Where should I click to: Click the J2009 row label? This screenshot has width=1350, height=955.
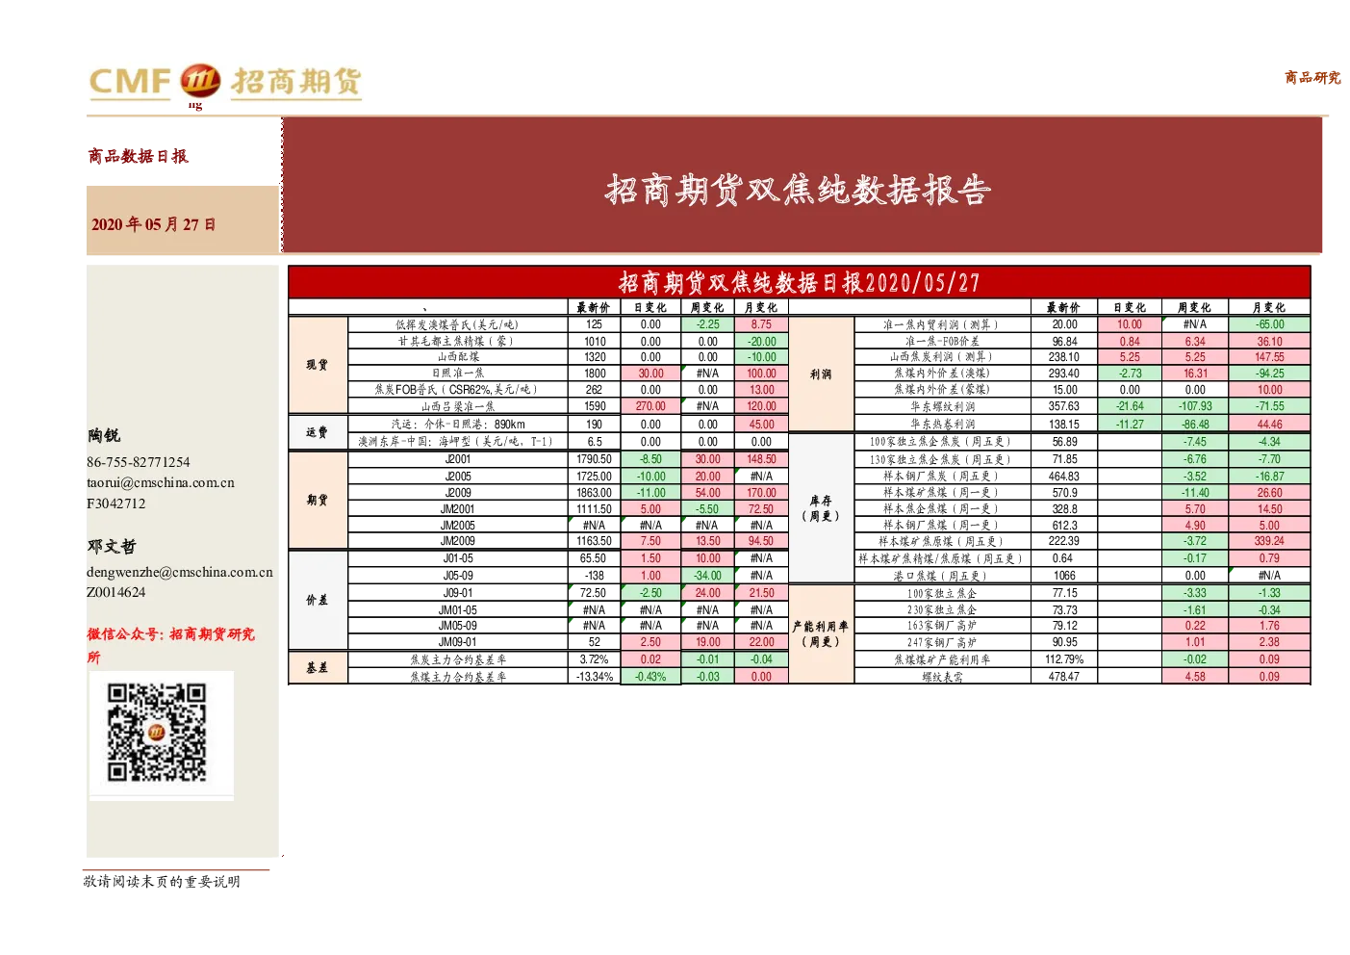click(457, 492)
